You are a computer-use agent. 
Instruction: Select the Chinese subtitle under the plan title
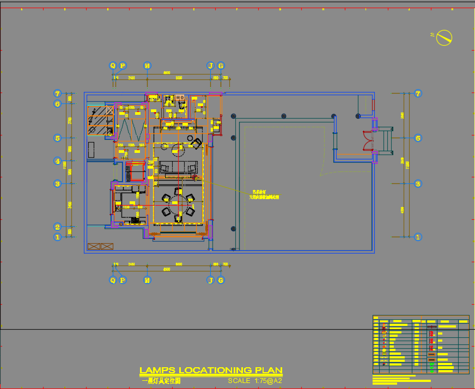[161, 381]
